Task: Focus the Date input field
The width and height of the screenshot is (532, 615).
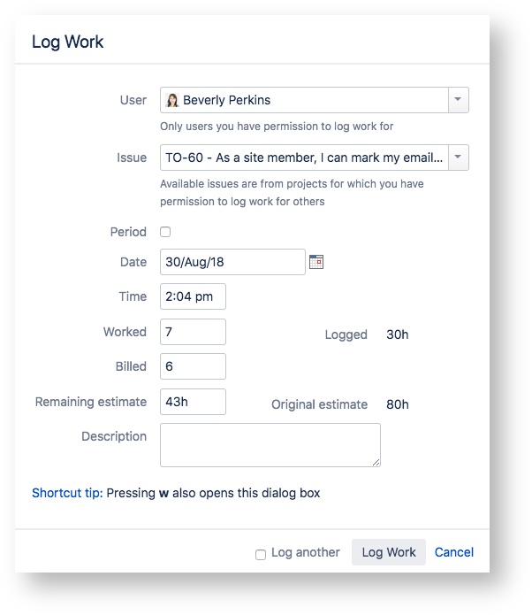Action: click(232, 262)
